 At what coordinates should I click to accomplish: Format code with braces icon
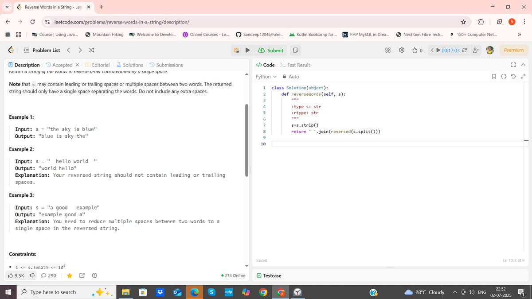504,77
